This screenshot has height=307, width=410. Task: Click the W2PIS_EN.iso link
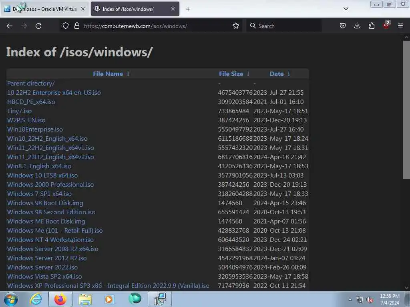26,120
